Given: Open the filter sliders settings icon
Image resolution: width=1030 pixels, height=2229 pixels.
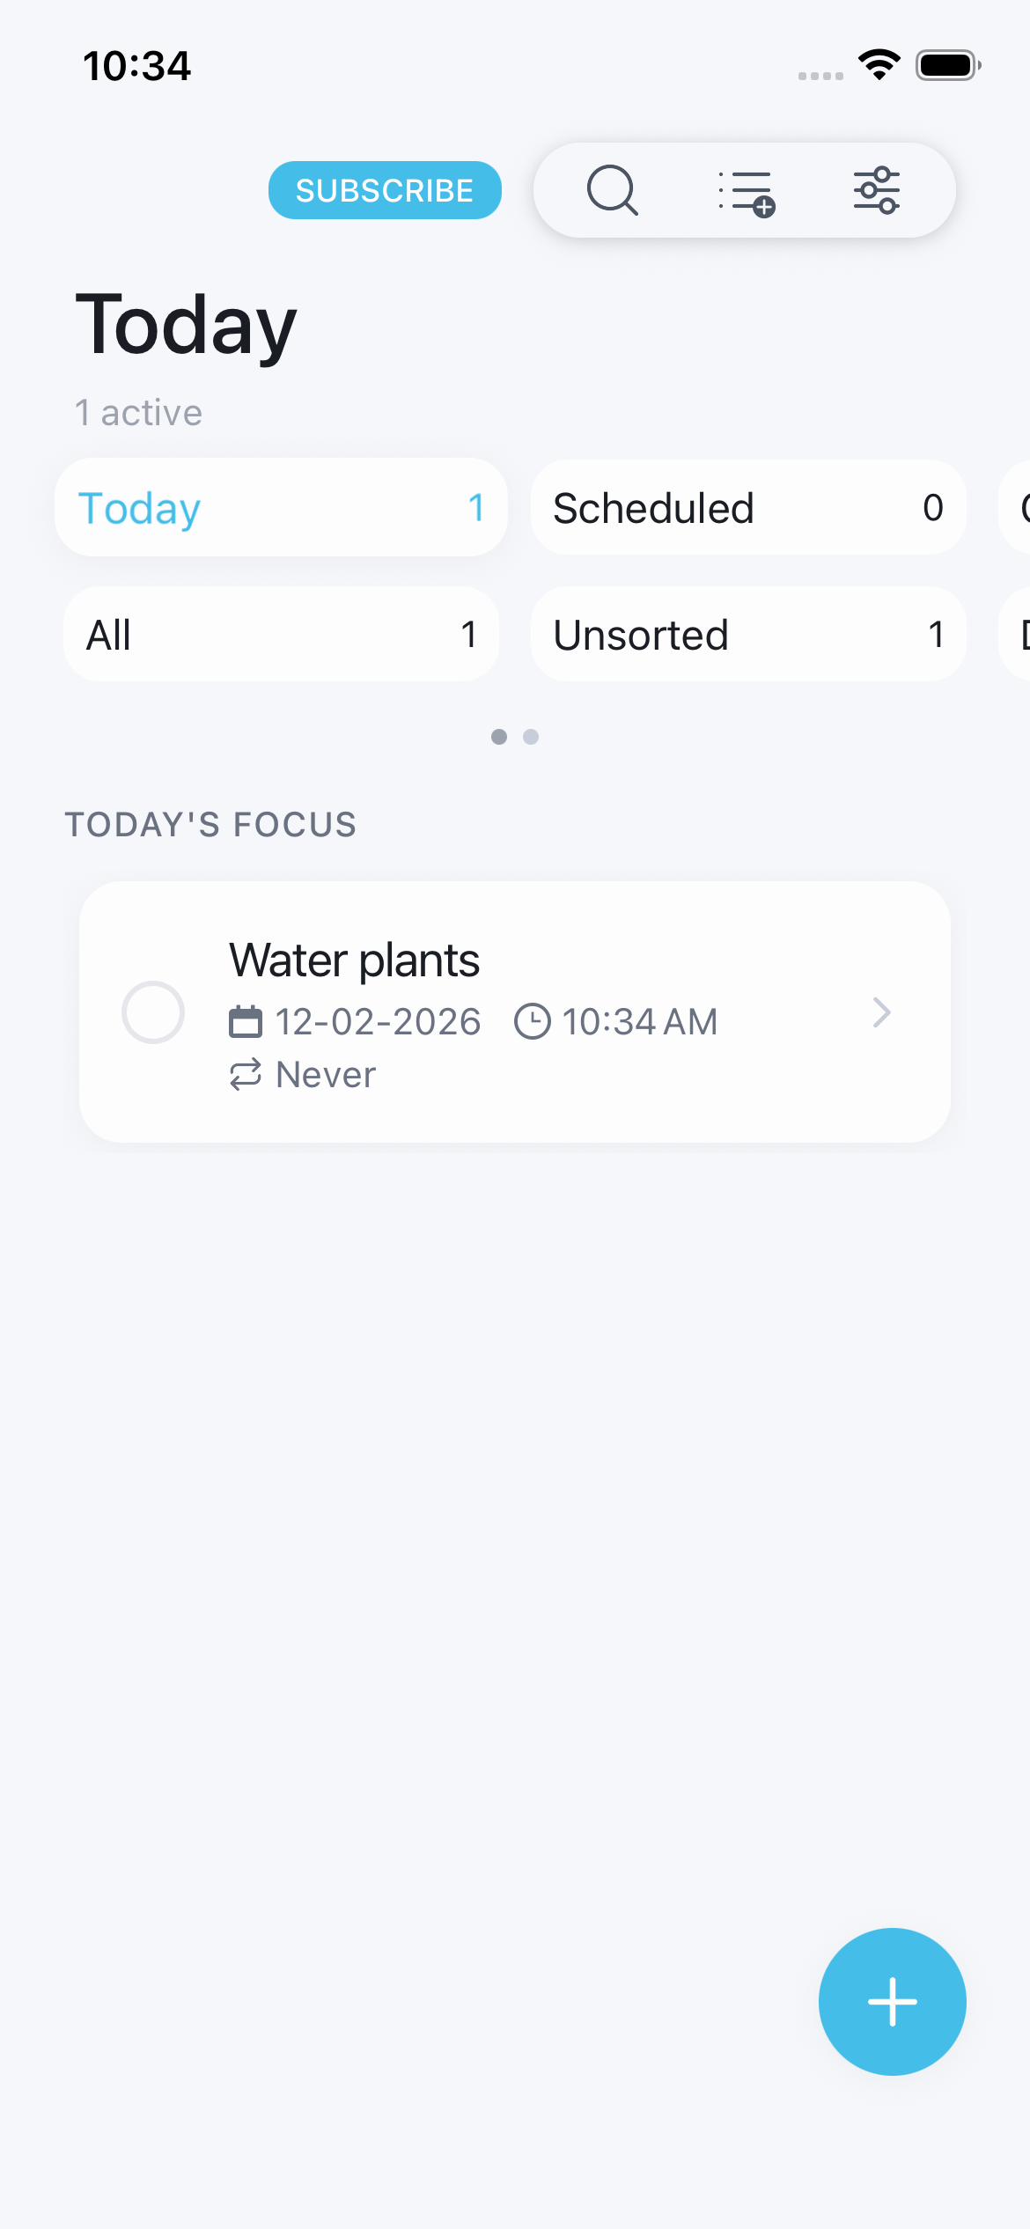Looking at the screenshot, I should pyautogui.click(x=877, y=190).
